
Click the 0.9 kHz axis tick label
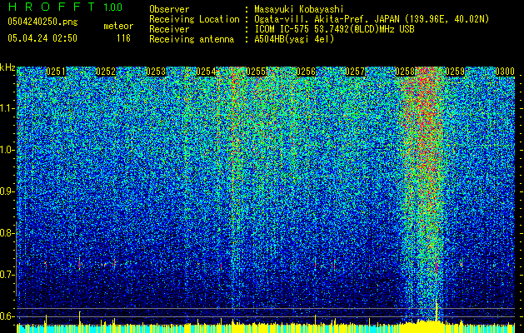[7, 191]
